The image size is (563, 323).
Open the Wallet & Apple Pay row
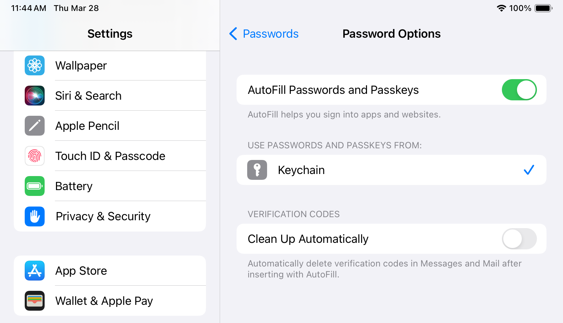click(104, 301)
